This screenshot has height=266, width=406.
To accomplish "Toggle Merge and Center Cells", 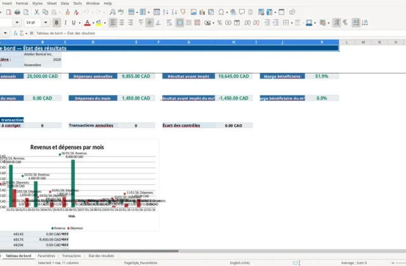I will (x=180, y=23).
